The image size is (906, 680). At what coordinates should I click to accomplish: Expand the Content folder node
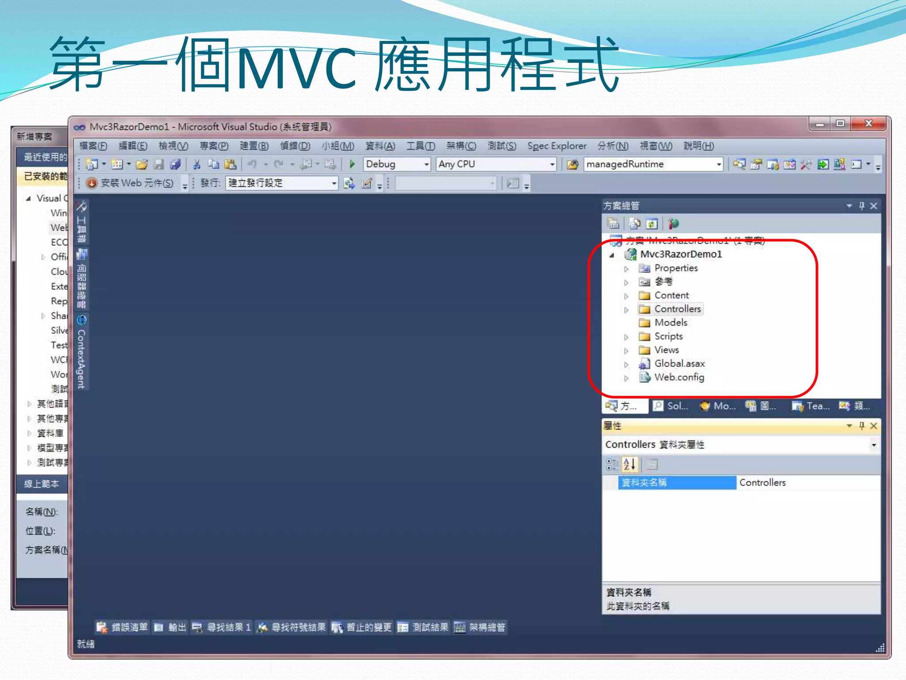point(626,296)
